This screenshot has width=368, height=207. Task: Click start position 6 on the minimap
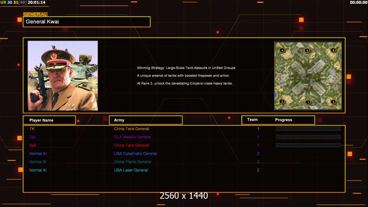(x=333, y=50)
